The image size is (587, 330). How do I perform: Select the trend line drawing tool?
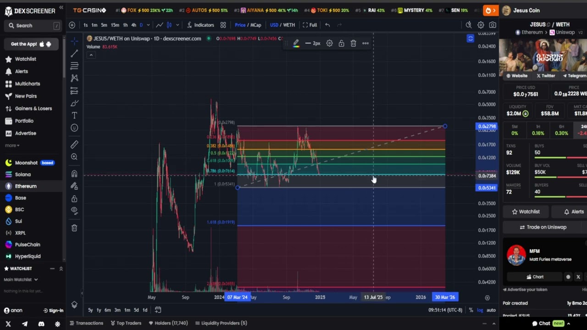click(x=74, y=54)
